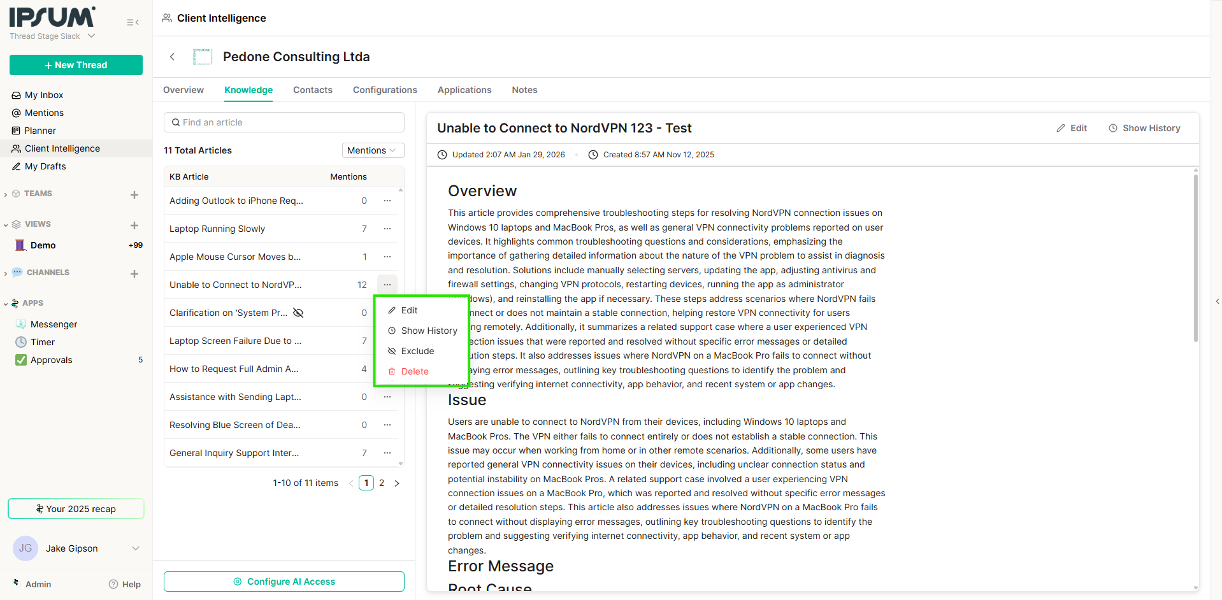Open more options for Laptop Running Slowly
1222x600 pixels.
tap(387, 229)
